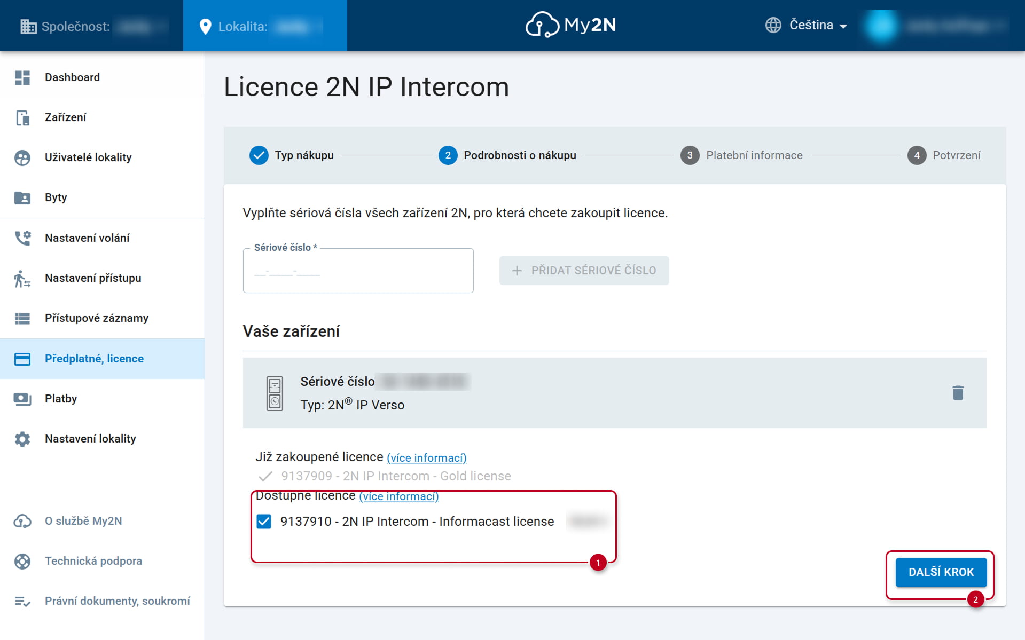Image resolution: width=1025 pixels, height=640 pixels.
Task: Click step 4 circle Potvrzení
Action: [917, 155]
